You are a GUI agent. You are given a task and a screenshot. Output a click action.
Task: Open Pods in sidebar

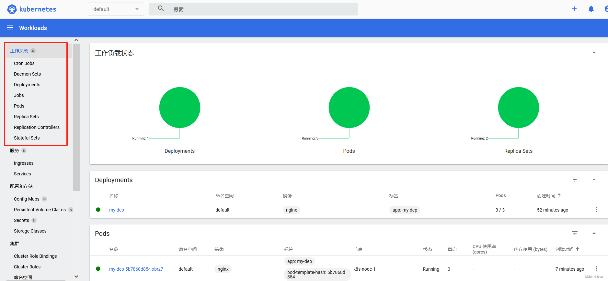point(19,106)
